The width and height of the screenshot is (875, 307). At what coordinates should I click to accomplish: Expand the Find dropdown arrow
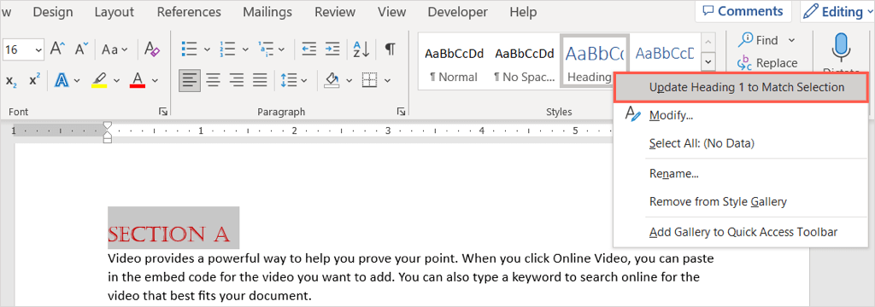(791, 40)
